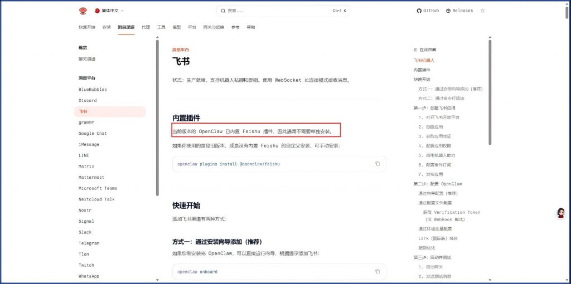Go to Microsoft Teams sidebar page
Screen dimensions: 571x284
(98, 188)
